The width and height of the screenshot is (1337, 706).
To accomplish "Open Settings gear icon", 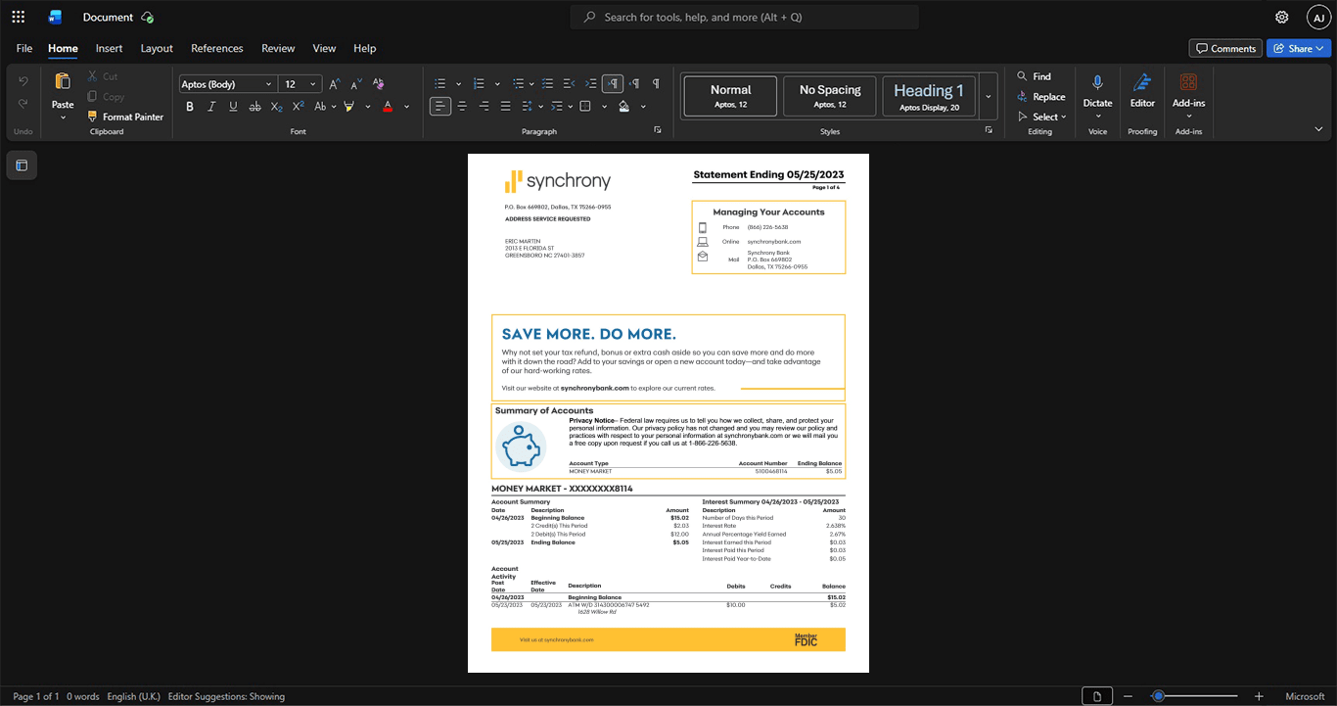I will click(x=1282, y=17).
